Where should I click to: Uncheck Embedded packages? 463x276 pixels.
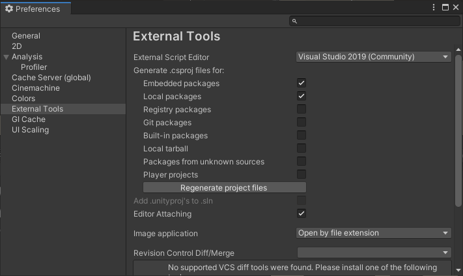[302, 83]
